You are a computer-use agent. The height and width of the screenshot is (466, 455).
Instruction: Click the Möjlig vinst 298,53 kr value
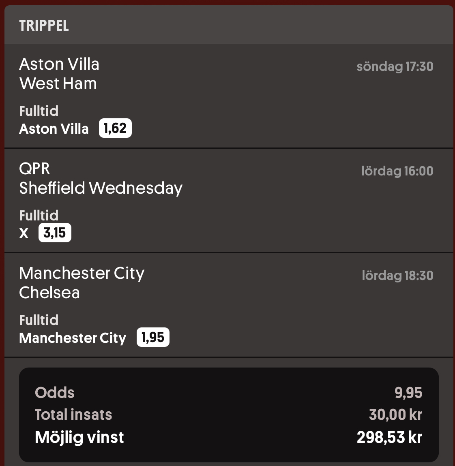390,437
